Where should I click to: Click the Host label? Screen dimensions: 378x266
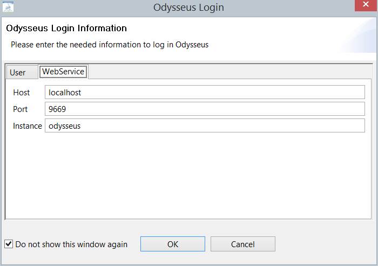(22, 93)
